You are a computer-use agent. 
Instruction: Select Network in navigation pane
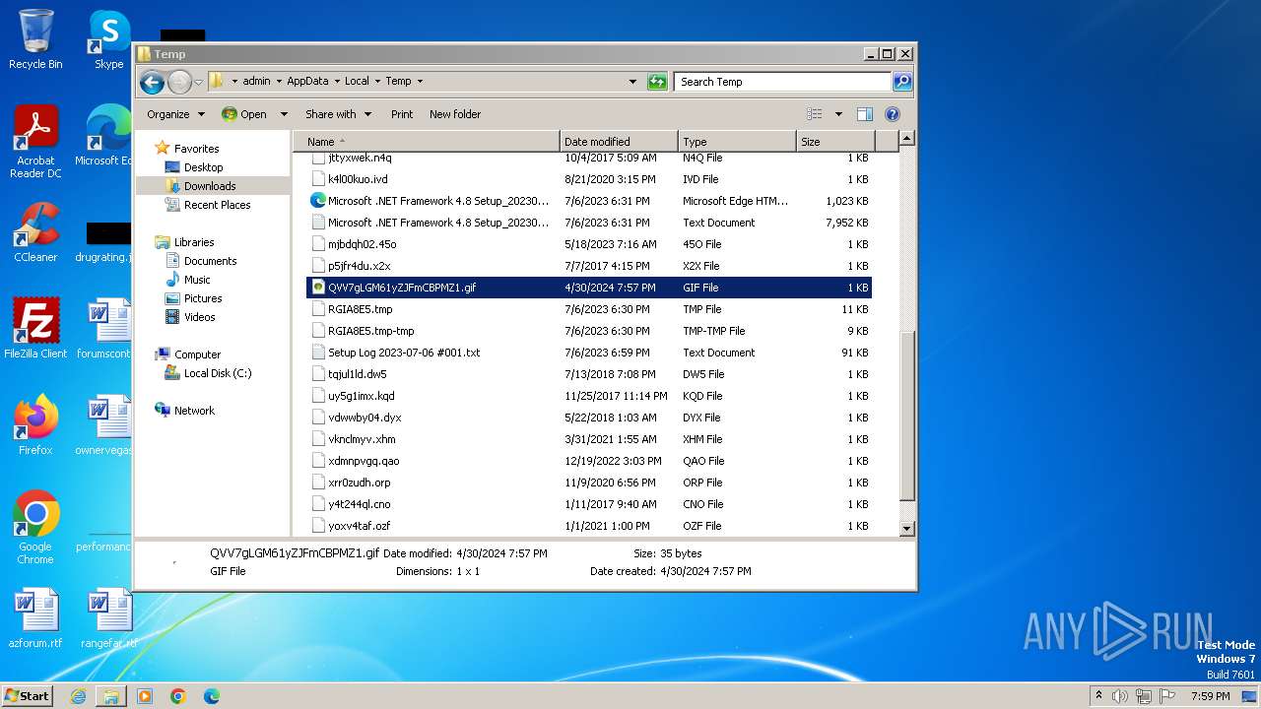[x=194, y=411]
